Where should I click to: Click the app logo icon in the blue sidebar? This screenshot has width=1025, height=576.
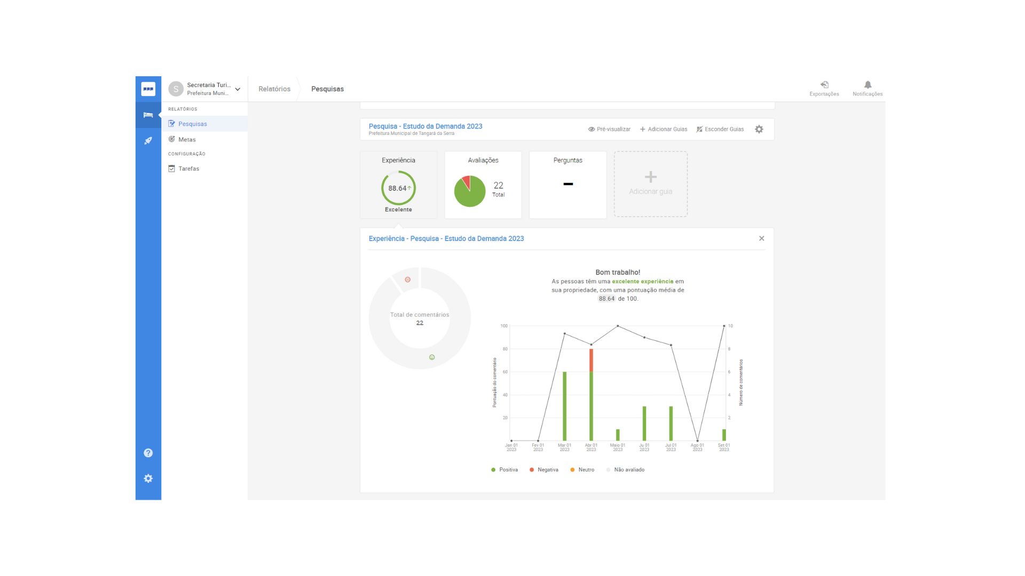pyautogui.click(x=148, y=89)
